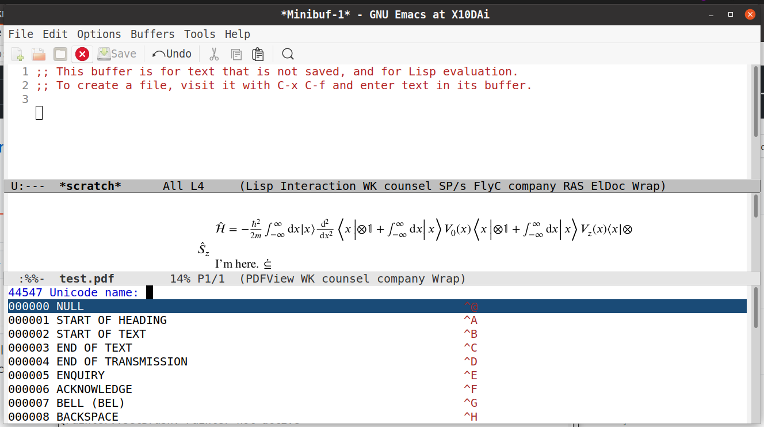
Task: Cut text using the scissors icon
Action: [x=213, y=54]
